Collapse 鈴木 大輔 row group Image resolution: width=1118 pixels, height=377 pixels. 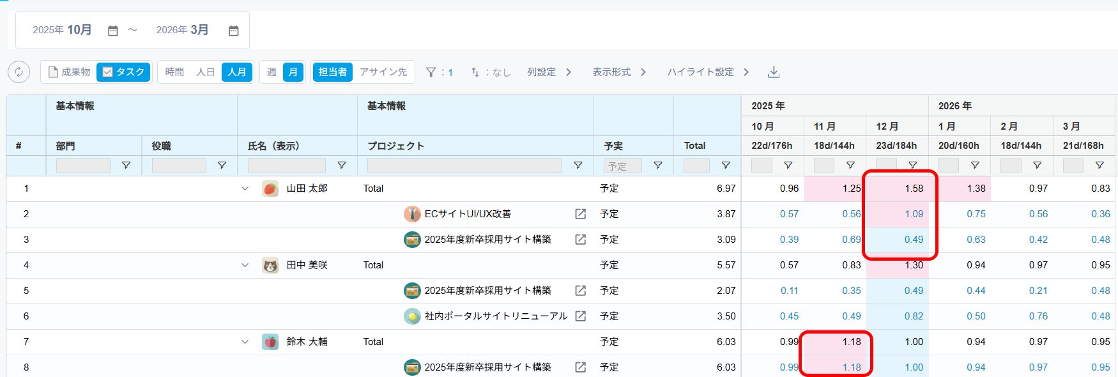[245, 342]
